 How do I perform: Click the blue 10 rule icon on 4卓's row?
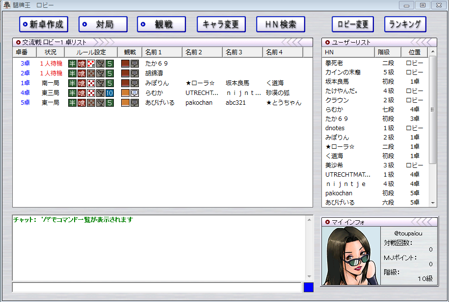108,93
